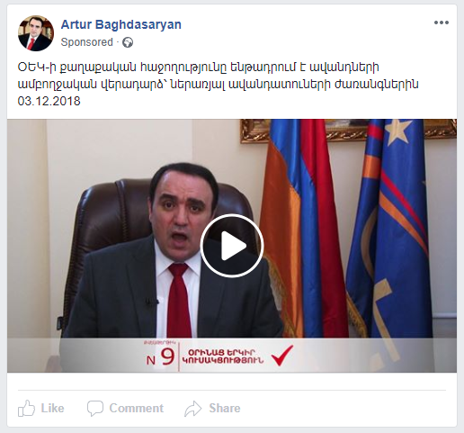
Task: Click the N 9 ballot number in banner
Action: [x=160, y=357]
